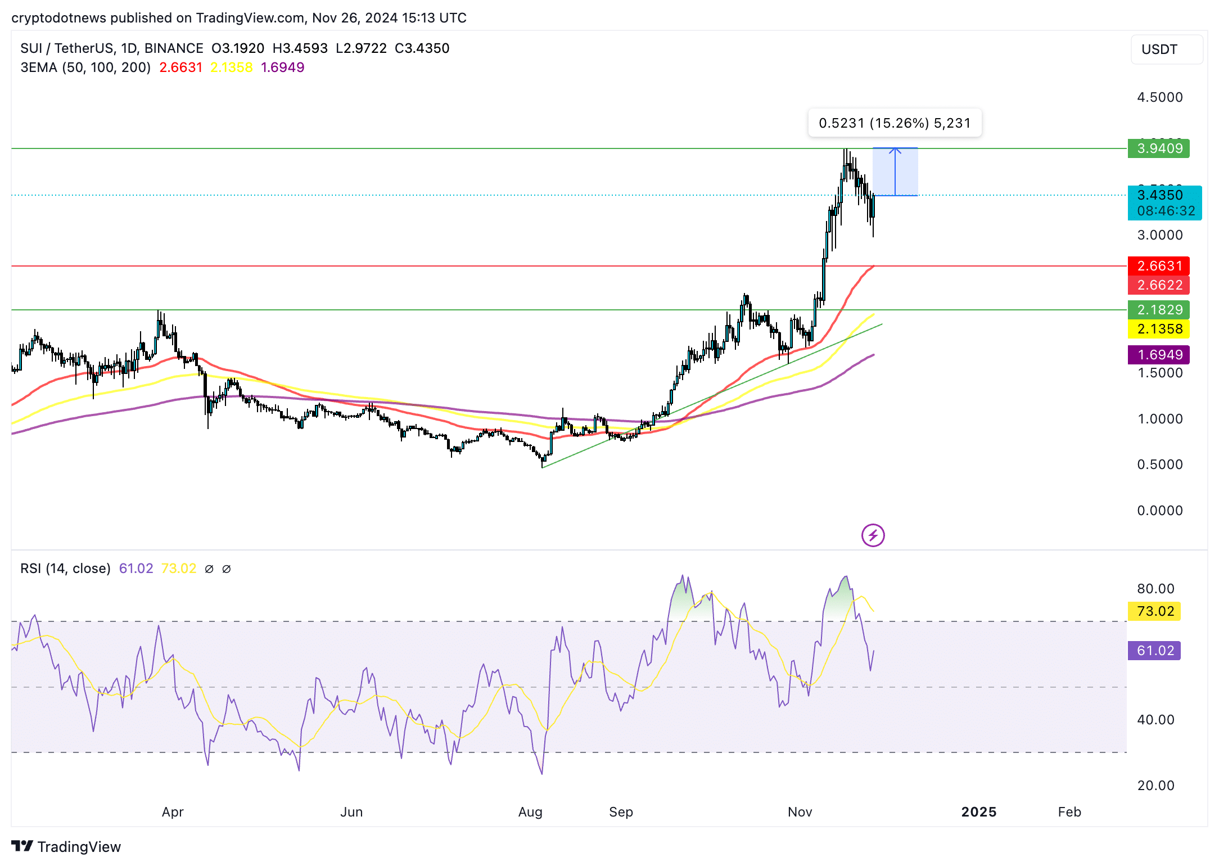Select the 3EMA (50, 100, 200) indicator legend
This screenshot has width=1219, height=866.
[85, 67]
